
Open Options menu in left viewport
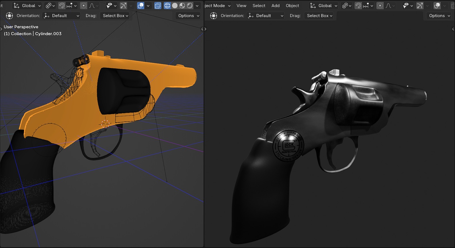coord(188,16)
